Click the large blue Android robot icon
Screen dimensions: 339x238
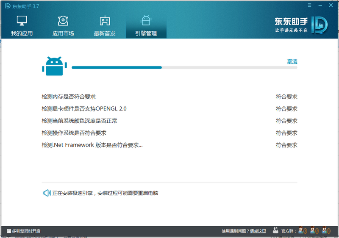coord(55,66)
